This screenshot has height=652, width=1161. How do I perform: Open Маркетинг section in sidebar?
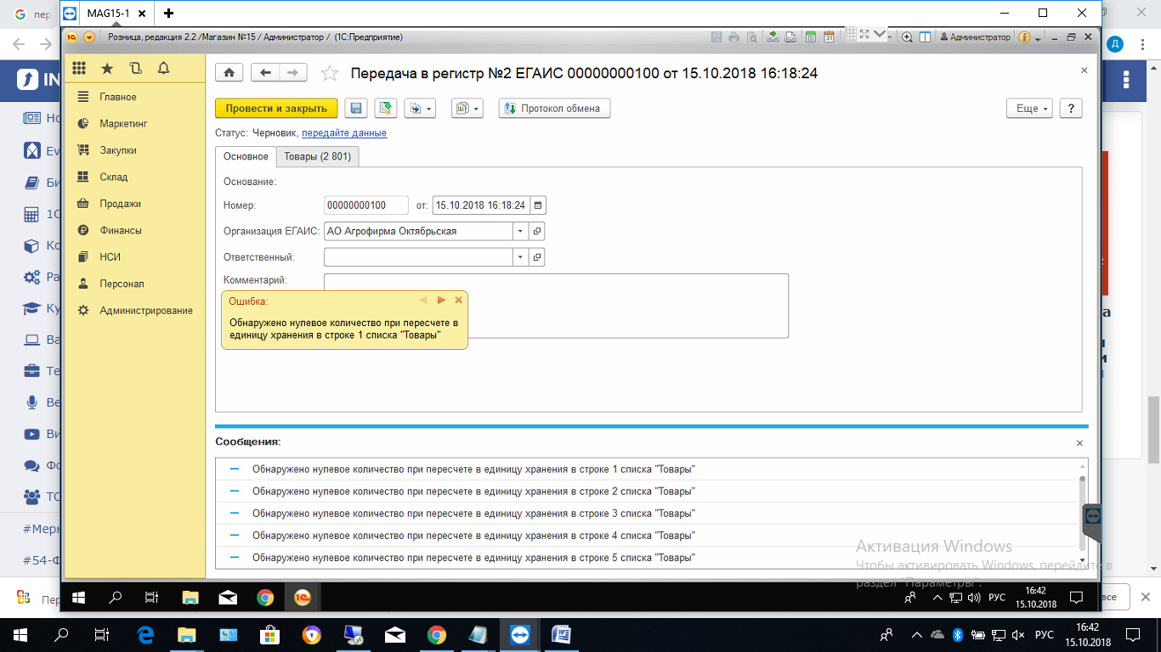[x=123, y=124]
